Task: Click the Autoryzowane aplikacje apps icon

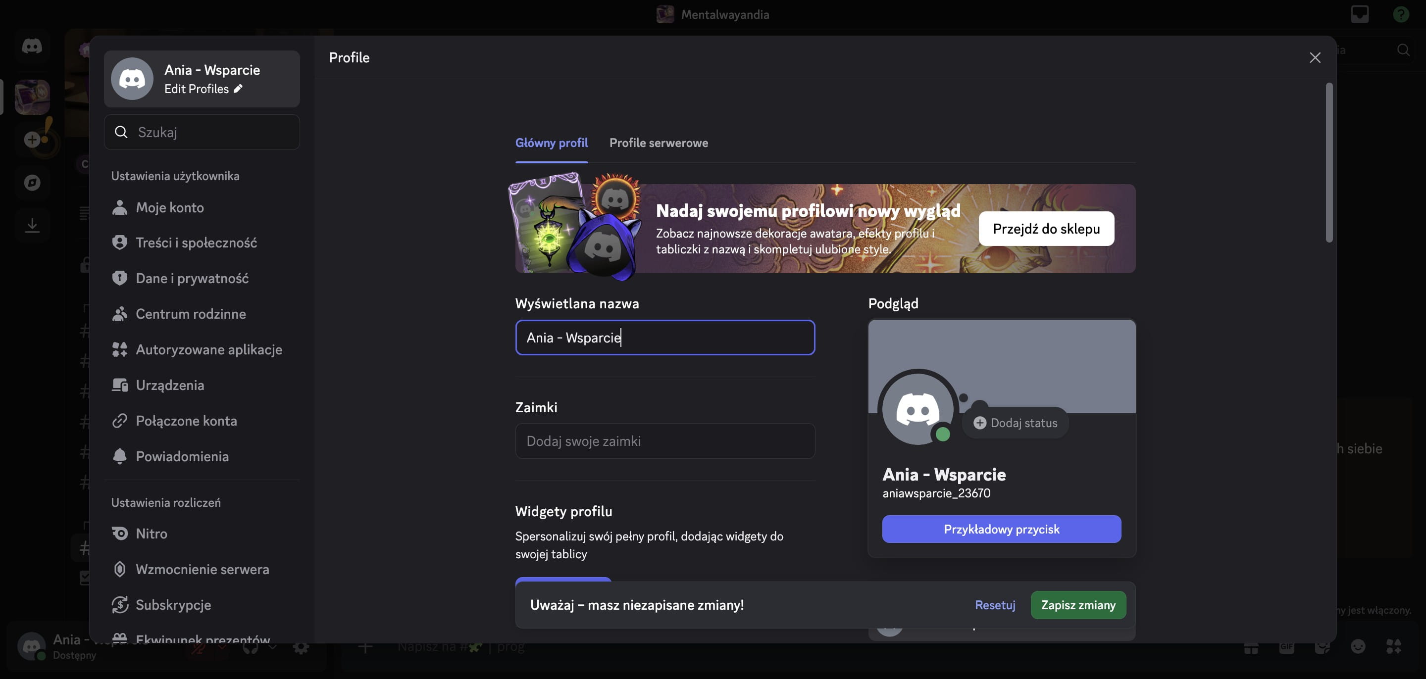Action: pos(119,350)
